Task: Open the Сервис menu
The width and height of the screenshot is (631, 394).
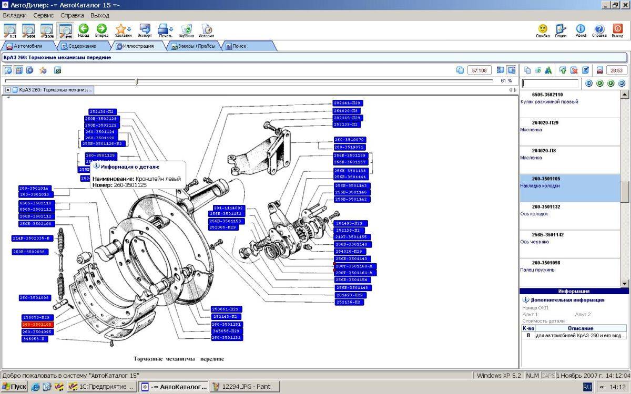Action: coord(44,15)
